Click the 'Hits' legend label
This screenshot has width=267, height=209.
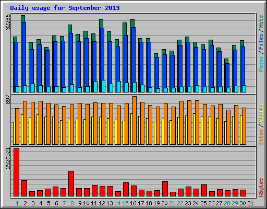point(261,21)
